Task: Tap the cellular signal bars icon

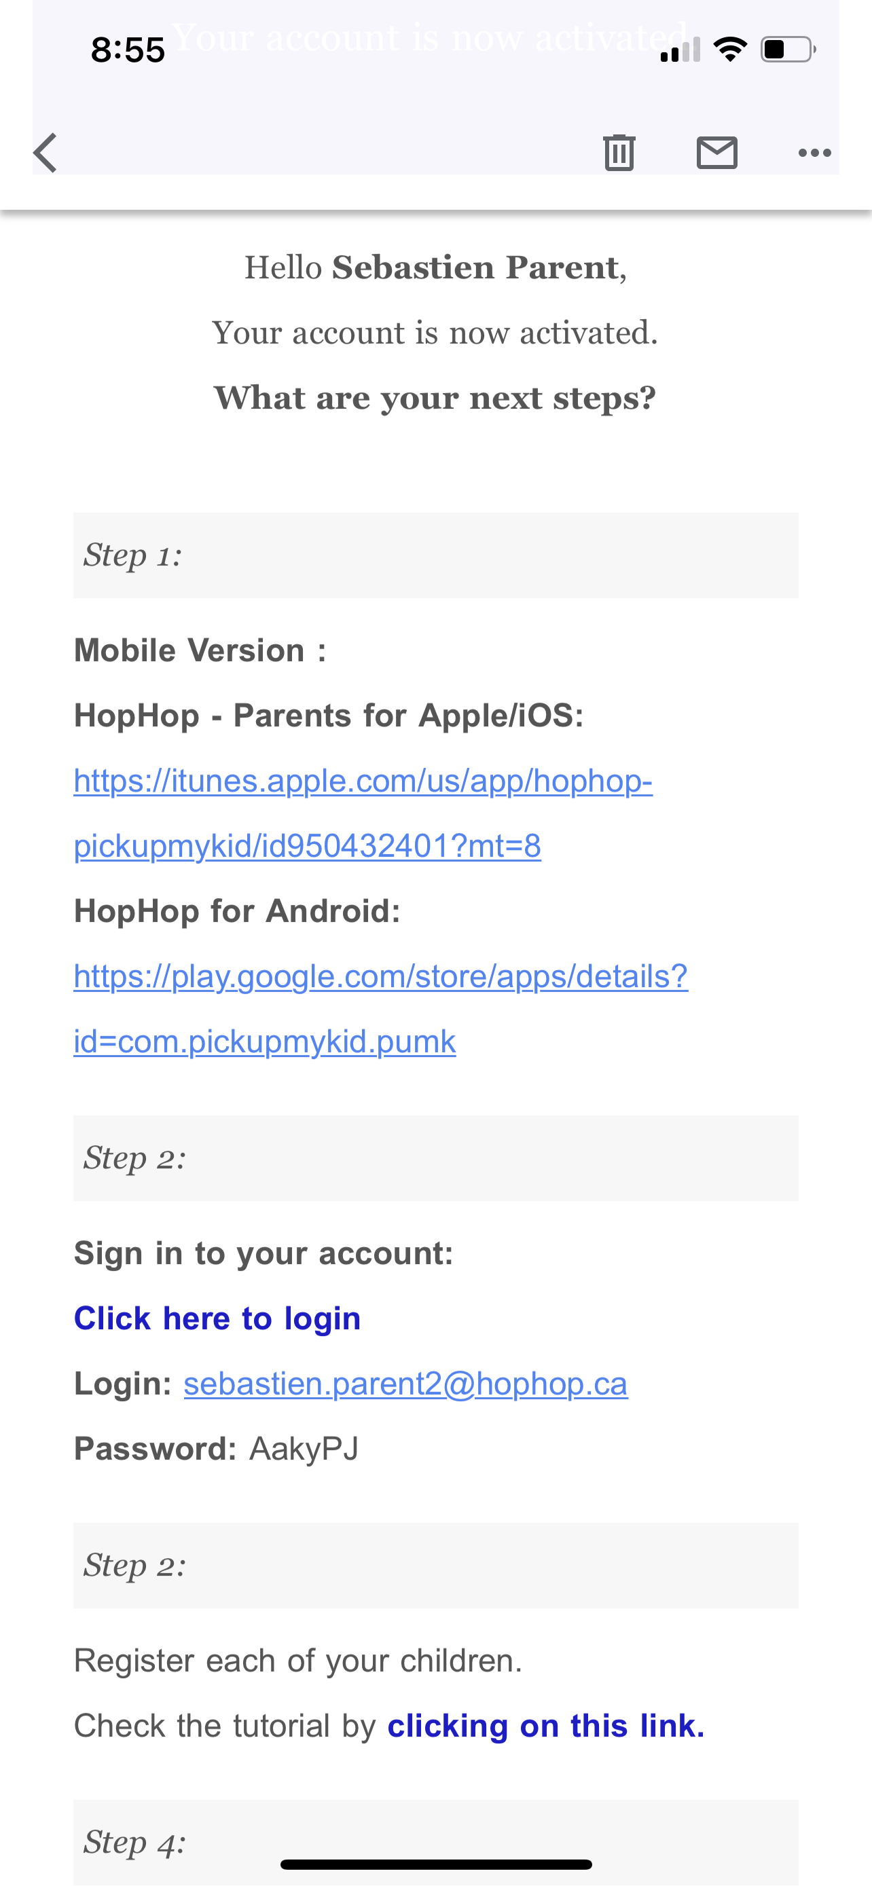Action: 680,50
